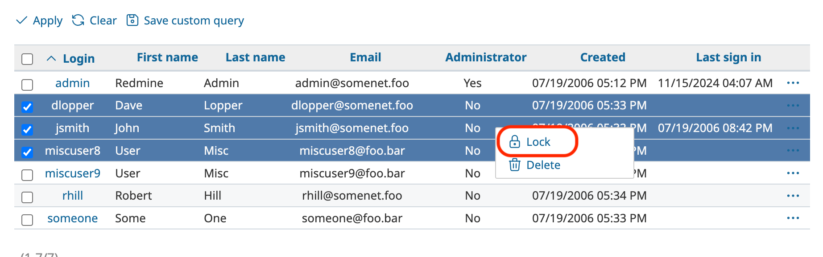Click the Save custom query button
The height and width of the screenshot is (257, 823).
coord(193,20)
